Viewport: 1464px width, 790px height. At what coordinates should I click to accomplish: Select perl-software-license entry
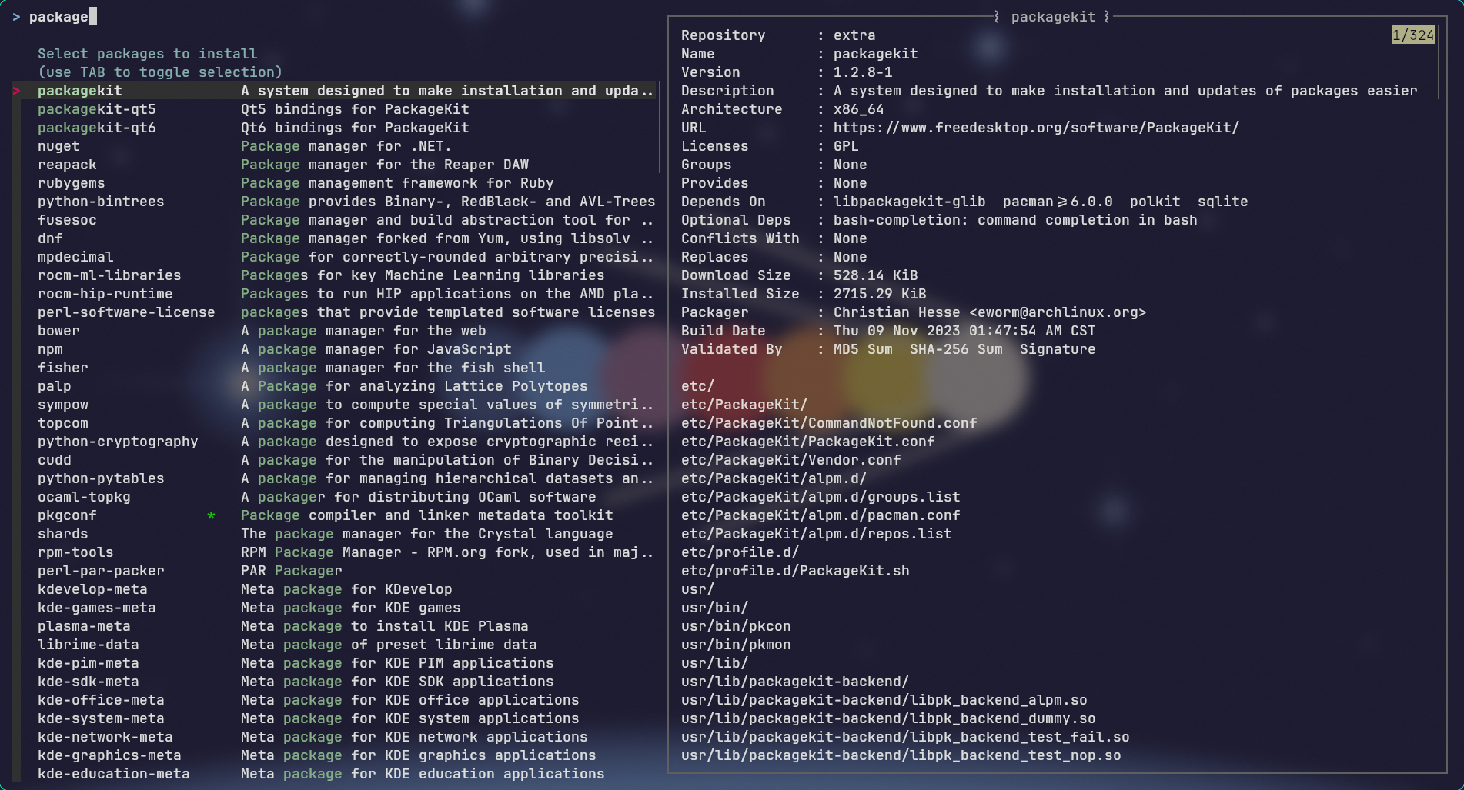click(x=334, y=312)
